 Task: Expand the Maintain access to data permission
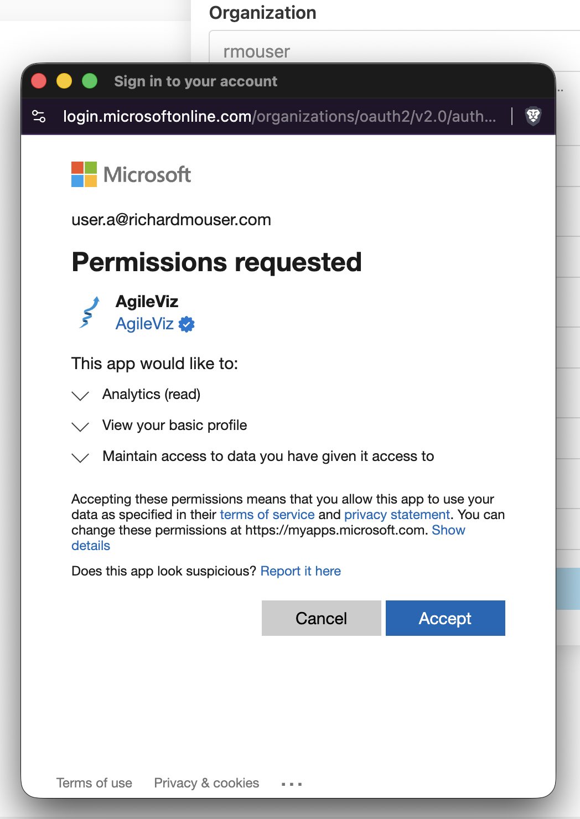pyautogui.click(x=80, y=458)
